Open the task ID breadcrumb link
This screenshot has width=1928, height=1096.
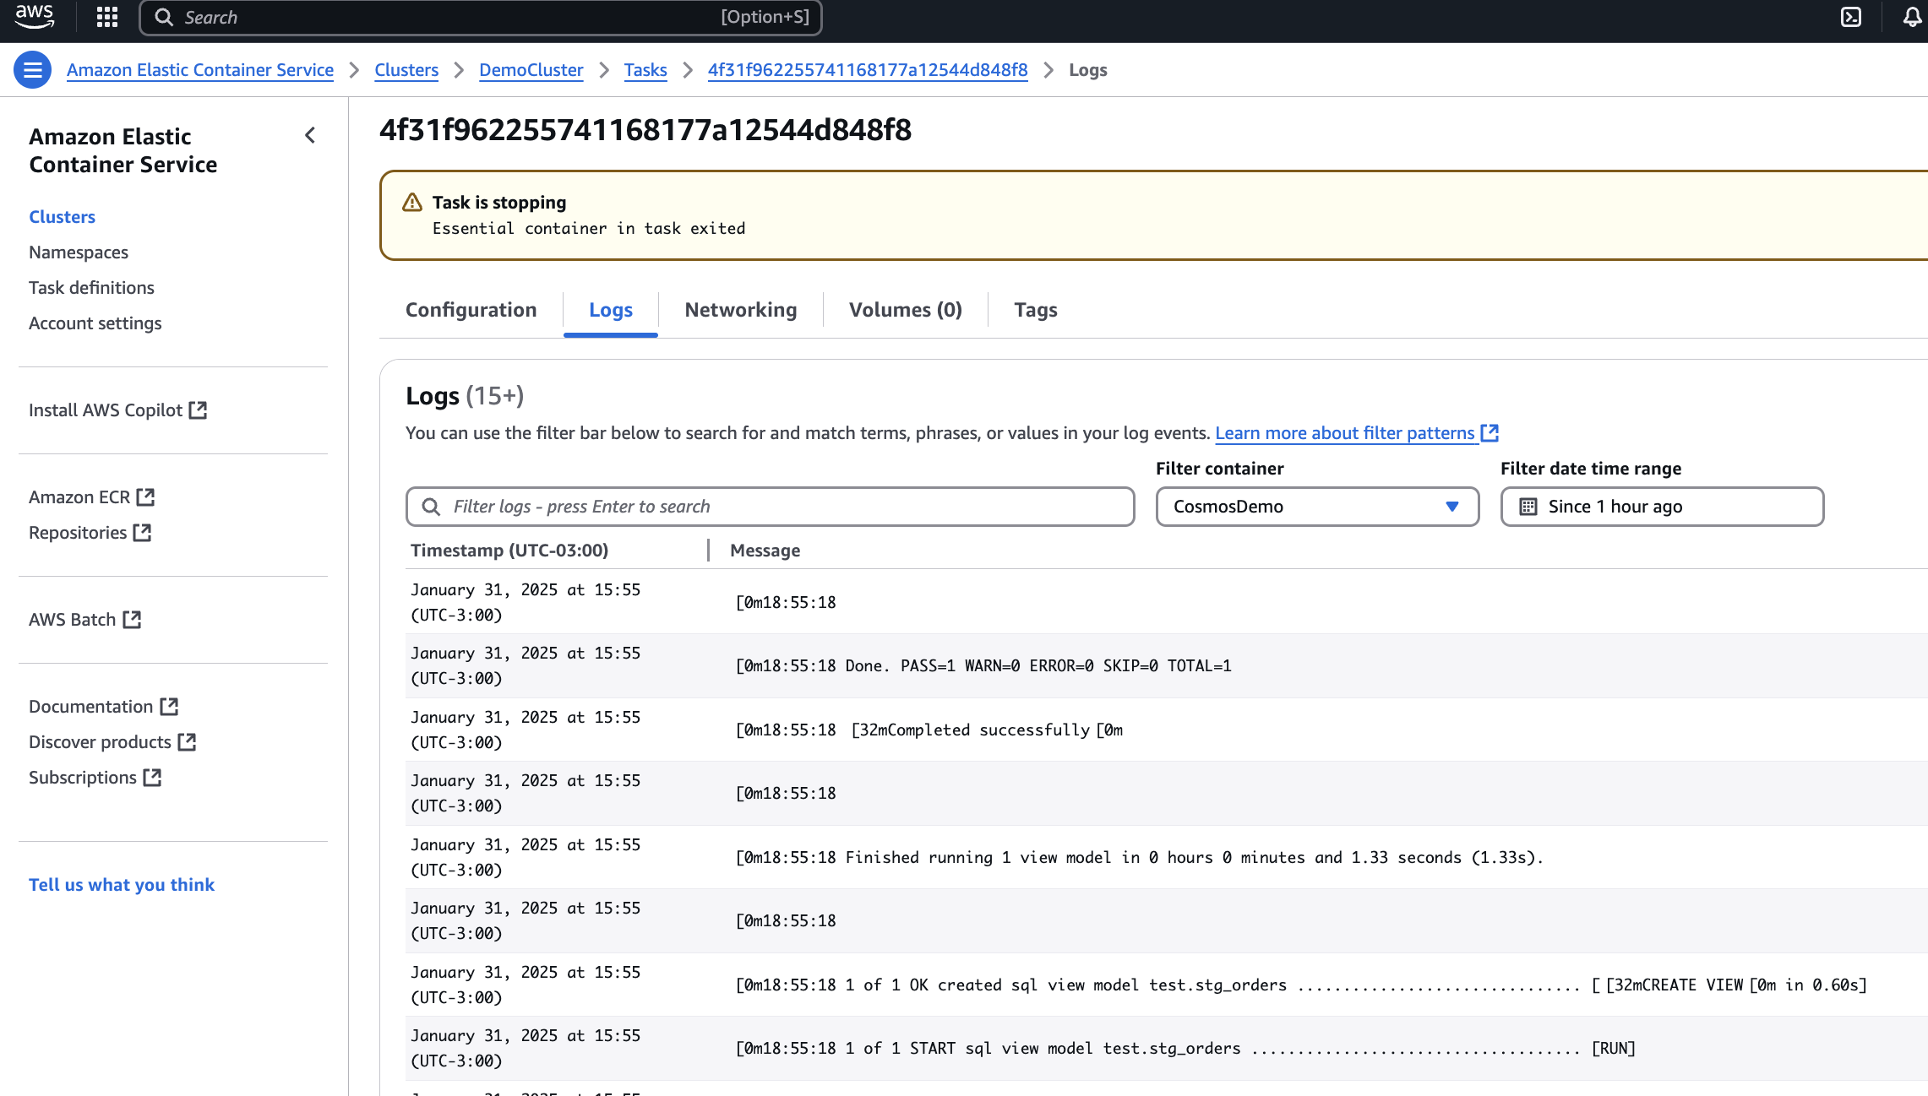868,70
